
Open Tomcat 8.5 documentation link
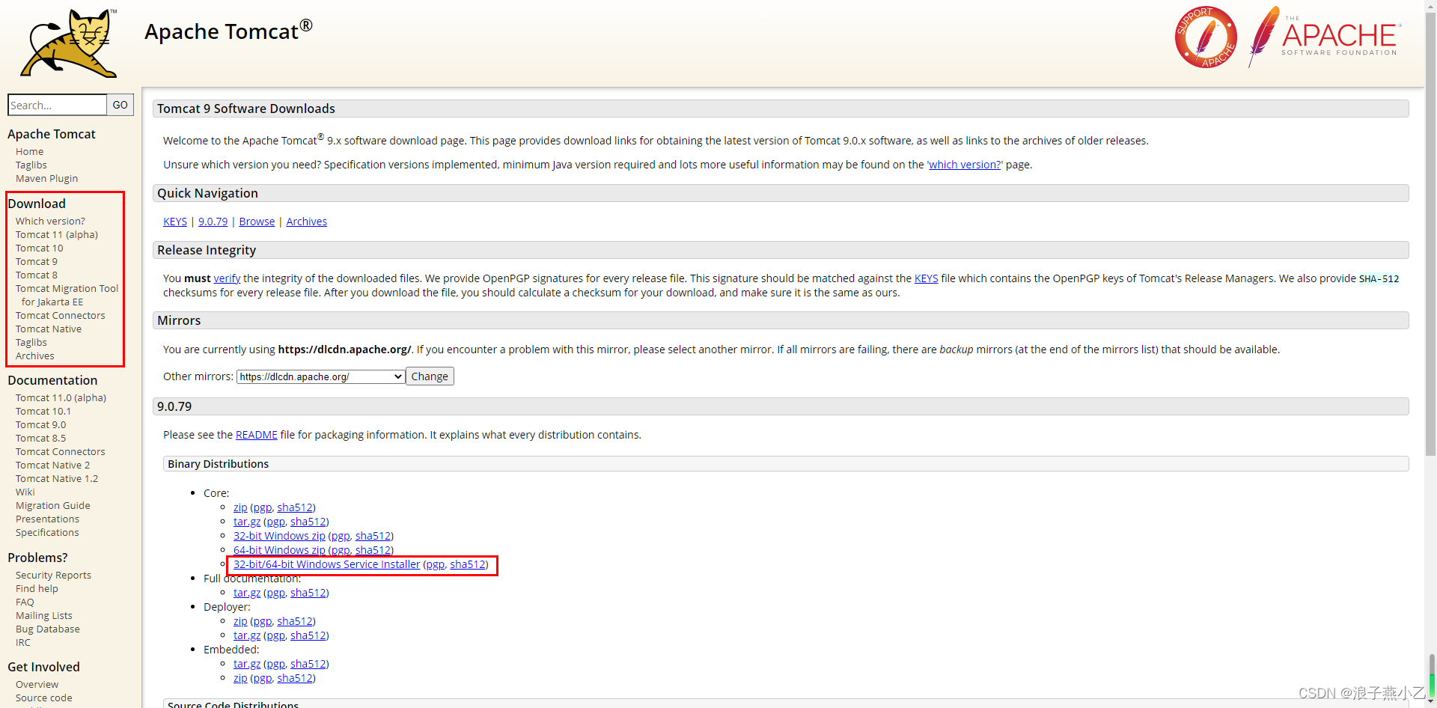coord(40,438)
